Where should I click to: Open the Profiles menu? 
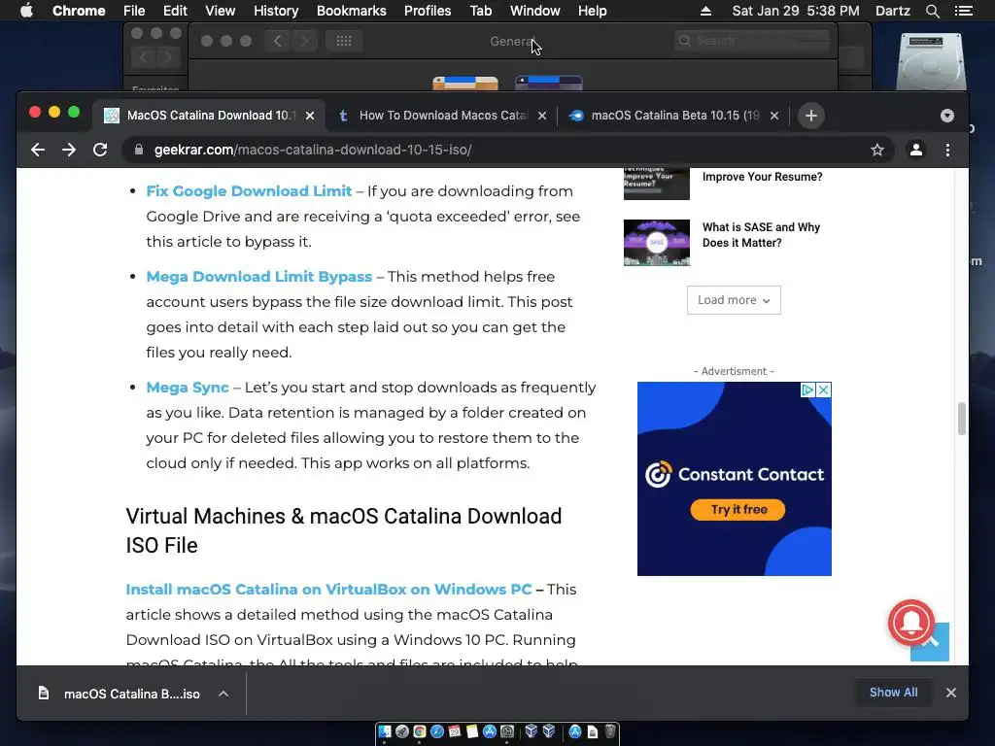(x=428, y=11)
